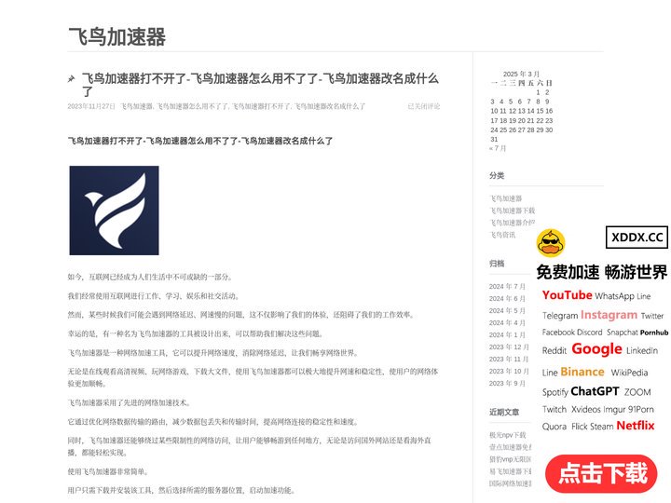Click the WhatsApp text in the ad

pyautogui.click(x=614, y=296)
